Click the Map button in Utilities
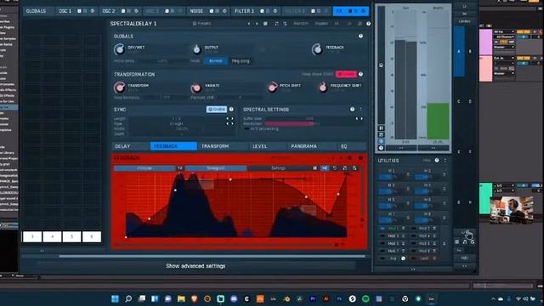This screenshot has width=544, height=306. click(427, 161)
